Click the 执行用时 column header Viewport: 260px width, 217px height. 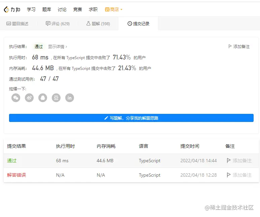(x=65, y=146)
